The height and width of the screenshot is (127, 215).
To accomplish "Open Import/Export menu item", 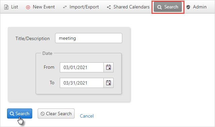I will click(81, 7).
